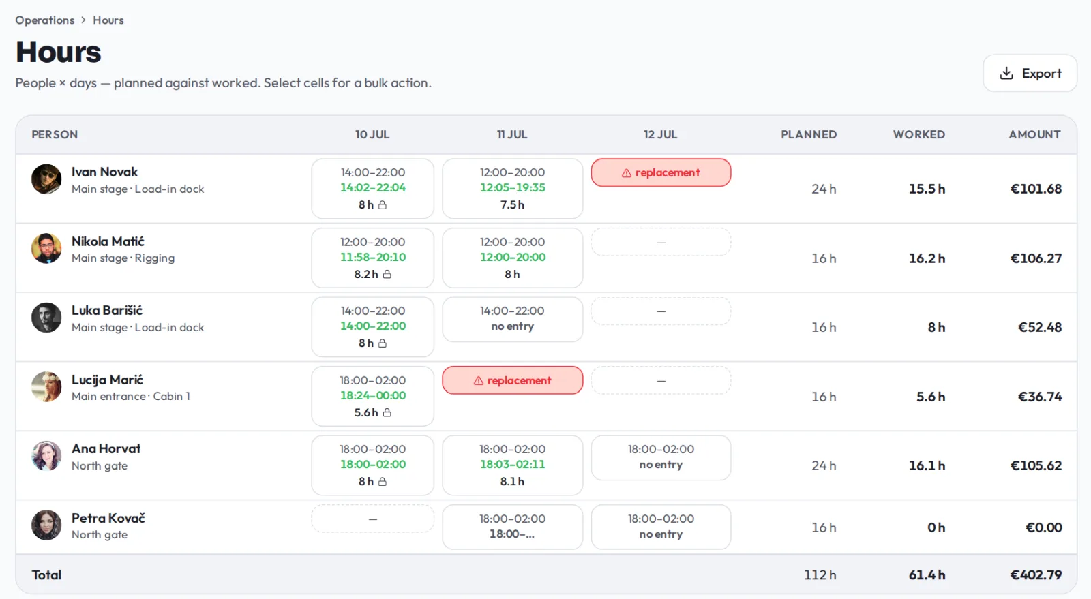Select Ana Horvat's 12 Jul no entry cell

coord(661,457)
